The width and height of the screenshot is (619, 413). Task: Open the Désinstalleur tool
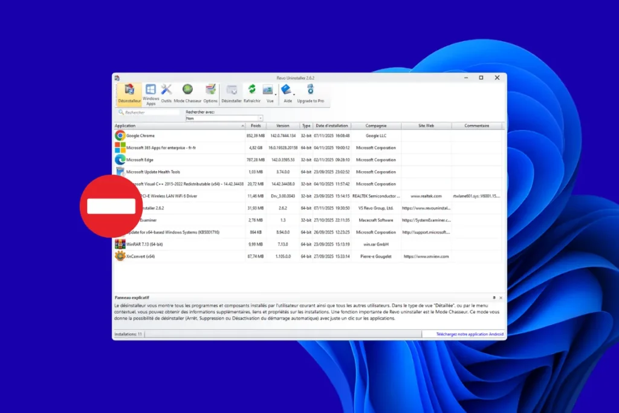(x=129, y=94)
